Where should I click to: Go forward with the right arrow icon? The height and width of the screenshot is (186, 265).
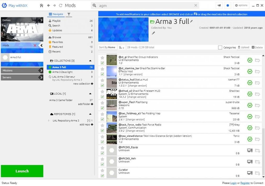[x=54, y=5]
